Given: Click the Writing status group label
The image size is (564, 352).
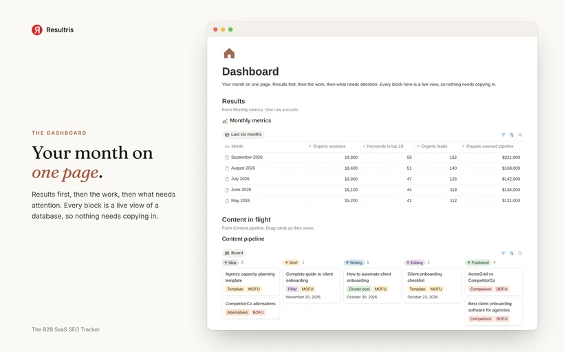Looking at the screenshot, I should tap(354, 263).
